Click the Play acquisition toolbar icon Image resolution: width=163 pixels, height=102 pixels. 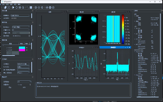point(13,7)
